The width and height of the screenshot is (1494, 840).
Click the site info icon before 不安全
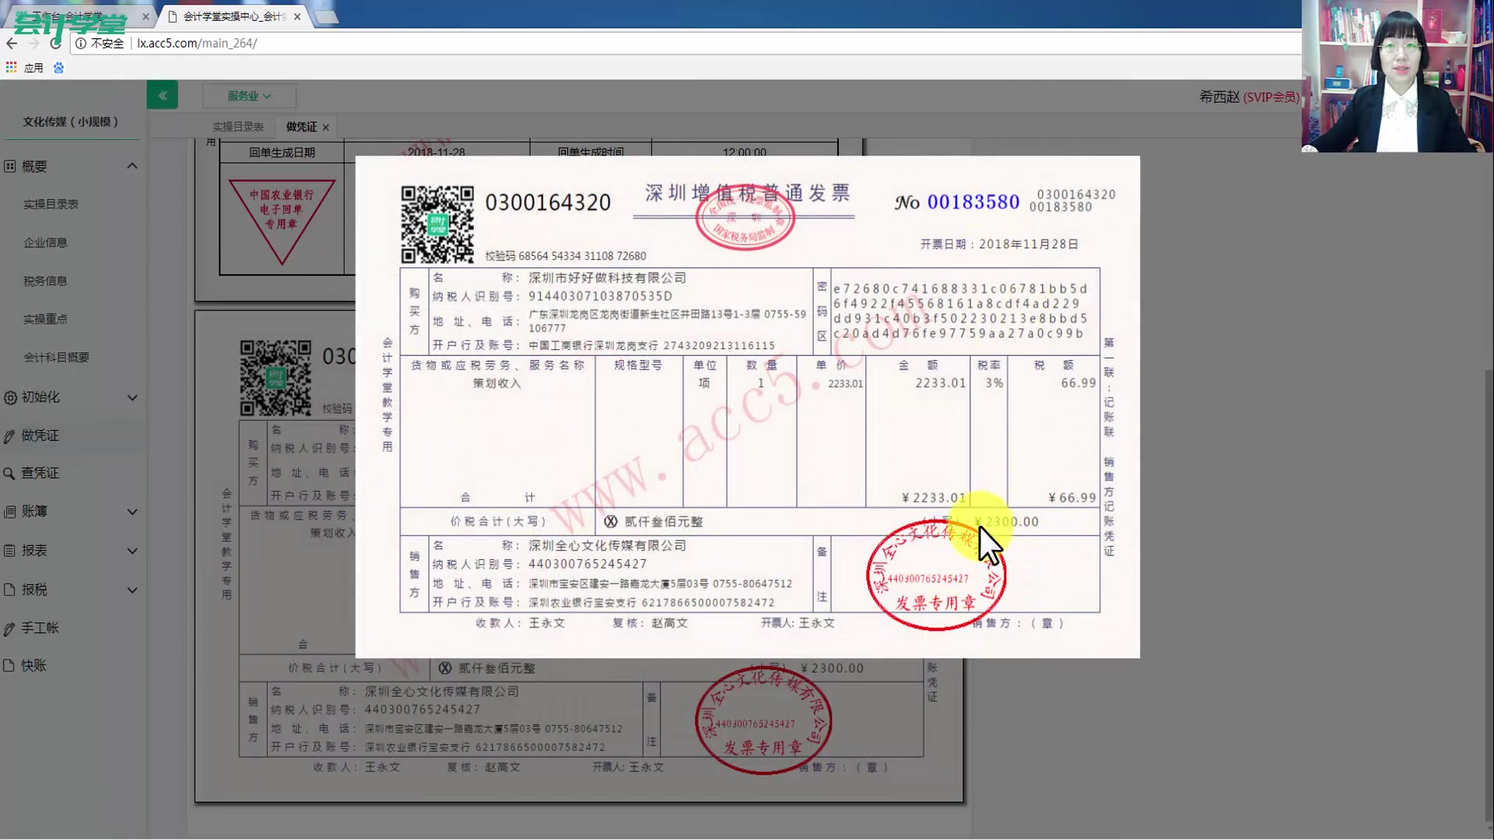81,44
